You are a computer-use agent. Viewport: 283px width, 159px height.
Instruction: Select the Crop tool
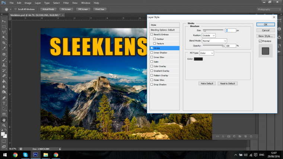coord(4,43)
